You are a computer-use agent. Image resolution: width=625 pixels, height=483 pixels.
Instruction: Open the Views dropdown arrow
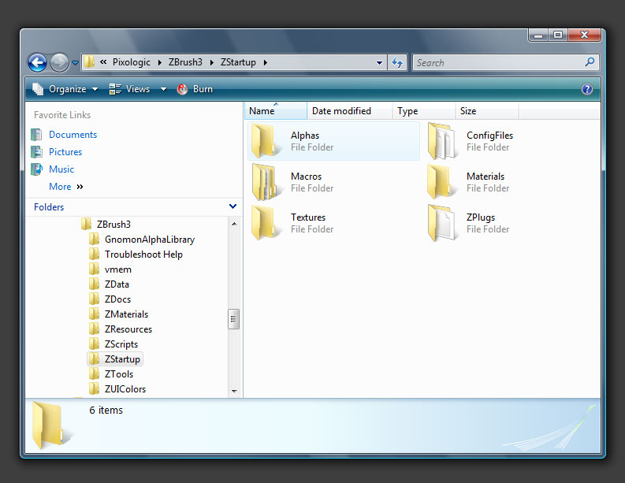(x=164, y=90)
